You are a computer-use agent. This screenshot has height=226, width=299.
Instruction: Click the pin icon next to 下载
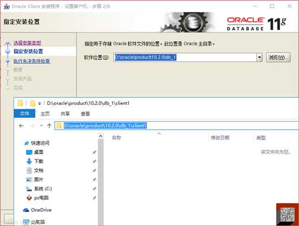pyautogui.click(x=94, y=162)
